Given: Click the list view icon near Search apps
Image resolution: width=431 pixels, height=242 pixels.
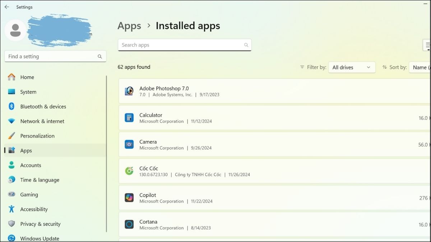Looking at the screenshot, I should [x=427, y=46].
